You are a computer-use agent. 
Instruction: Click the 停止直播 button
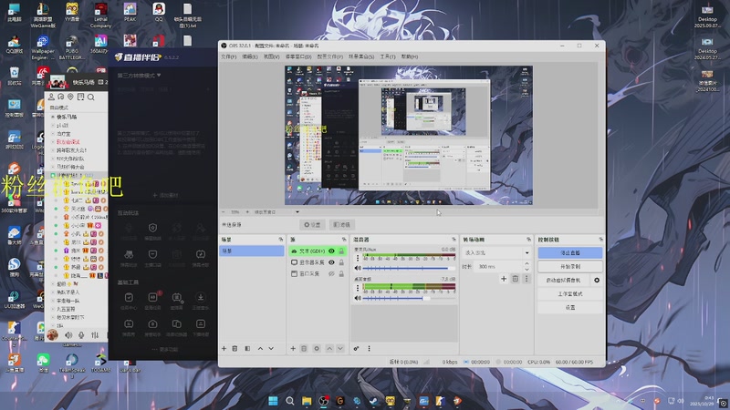[x=569, y=252]
